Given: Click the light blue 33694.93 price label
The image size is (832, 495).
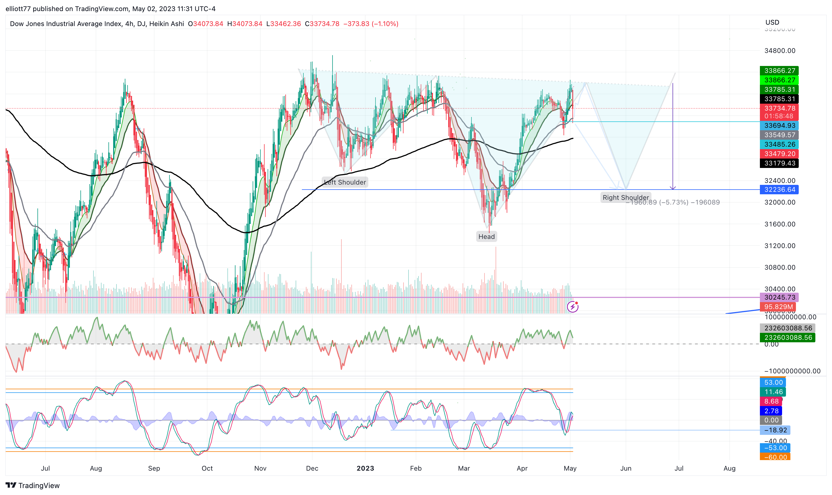Looking at the screenshot, I should pyautogui.click(x=779, y=126).
